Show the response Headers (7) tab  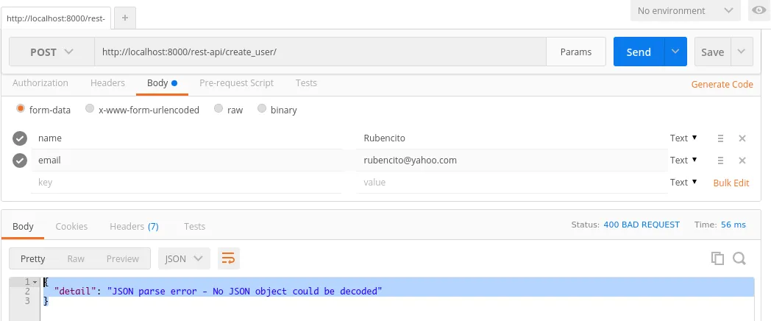click(x=134, y=227)
